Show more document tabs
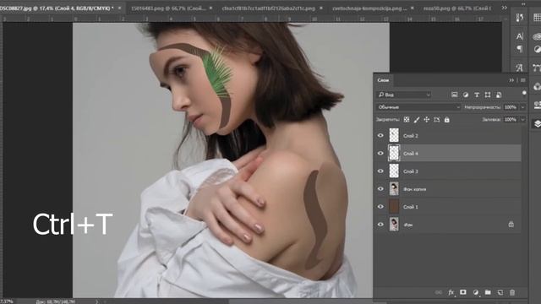This screenshot has width=541, height=304. (x=505, y=8)
